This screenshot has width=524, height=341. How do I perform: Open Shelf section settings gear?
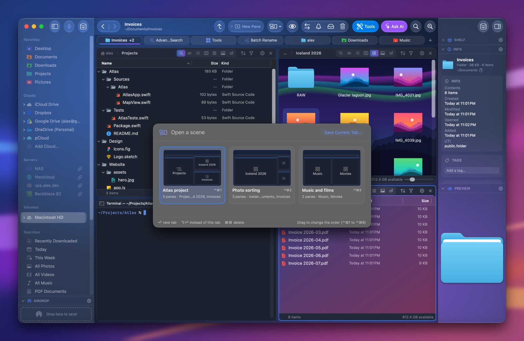[x=501, y=40]
